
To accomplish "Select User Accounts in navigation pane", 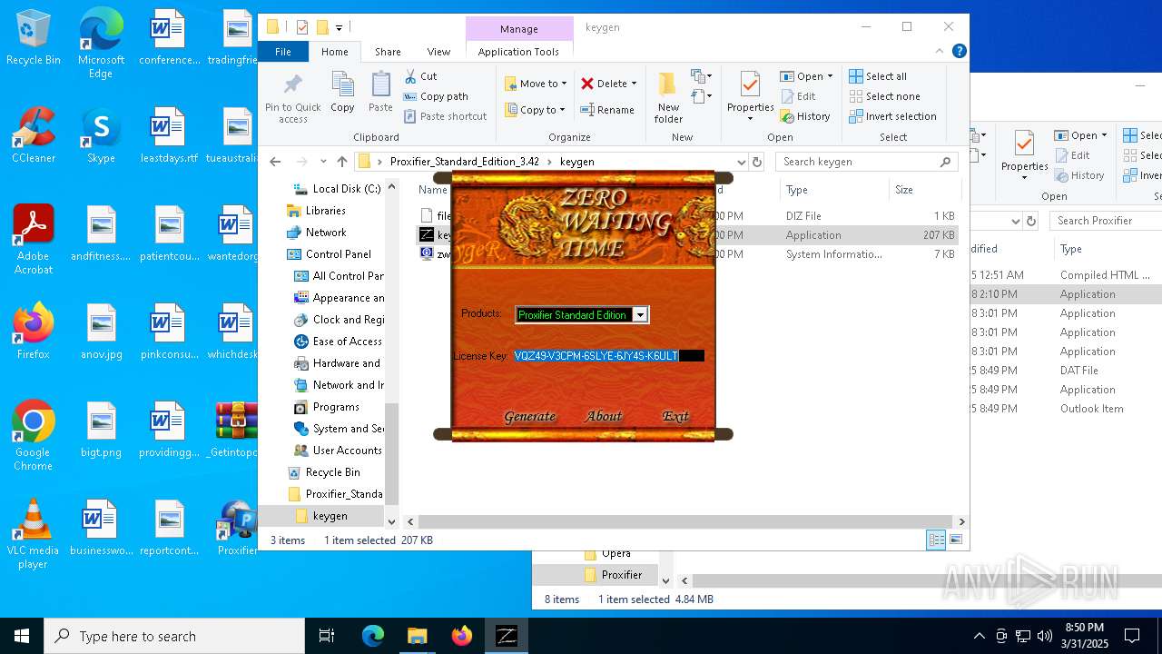I will (347, 451).
